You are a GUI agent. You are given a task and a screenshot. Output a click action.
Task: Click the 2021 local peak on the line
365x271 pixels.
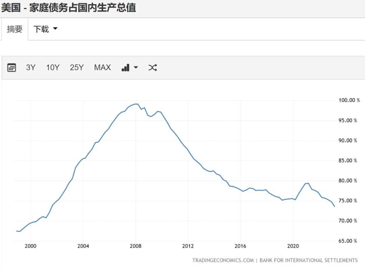[308, 183]
